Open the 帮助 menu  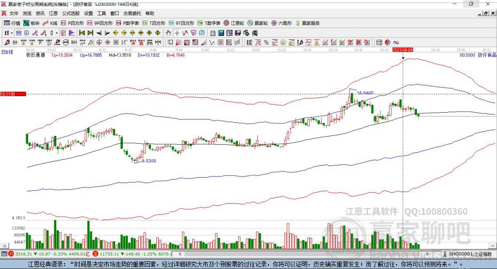[149, 13]
